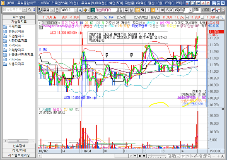
Task: Click the question mark help icon
Action: tap(208, 3)
